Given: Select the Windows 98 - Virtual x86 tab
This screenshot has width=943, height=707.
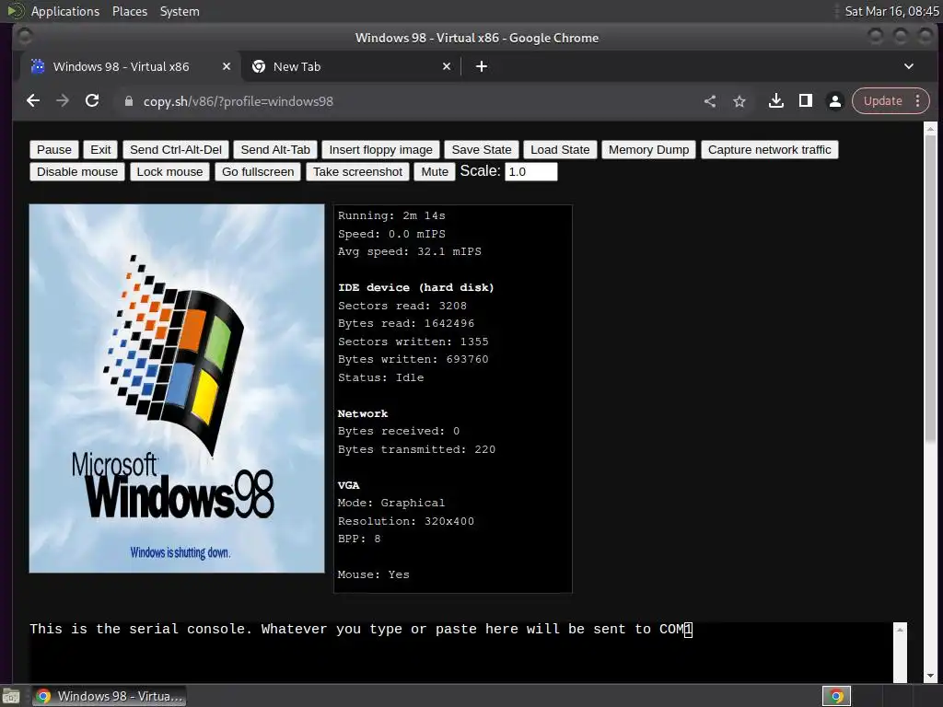Looking at the screenshot, I should pos(129,66).
